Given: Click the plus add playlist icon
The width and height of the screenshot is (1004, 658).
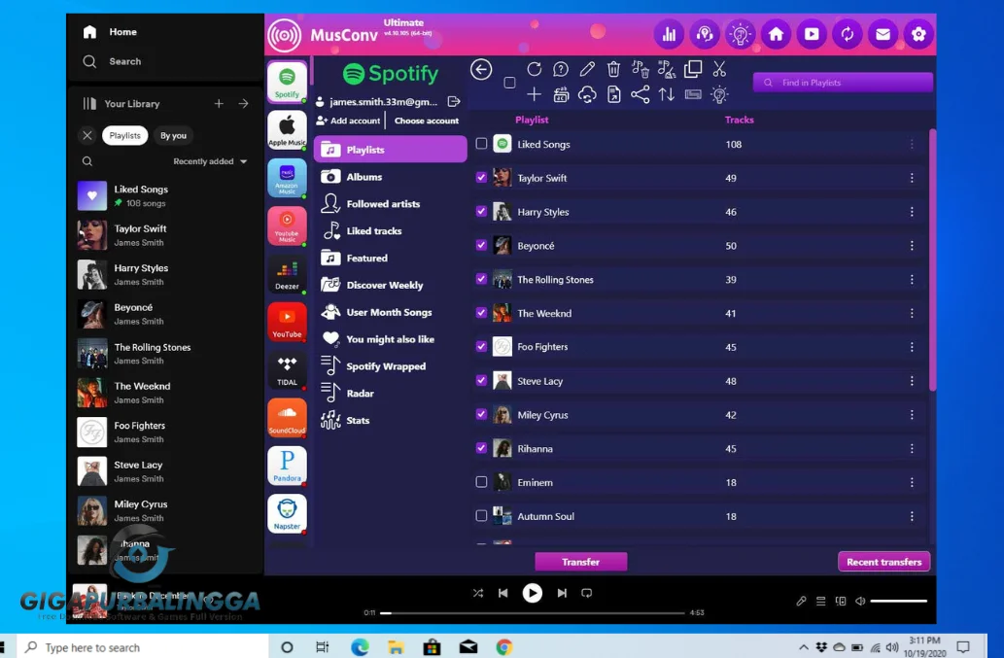Looking at the screenshot, I should (534, 94).
